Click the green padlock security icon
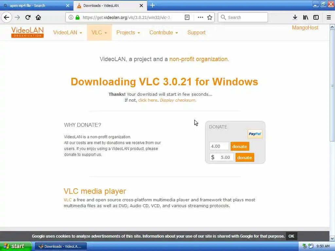Screen dimensions: 335x251 78,17
